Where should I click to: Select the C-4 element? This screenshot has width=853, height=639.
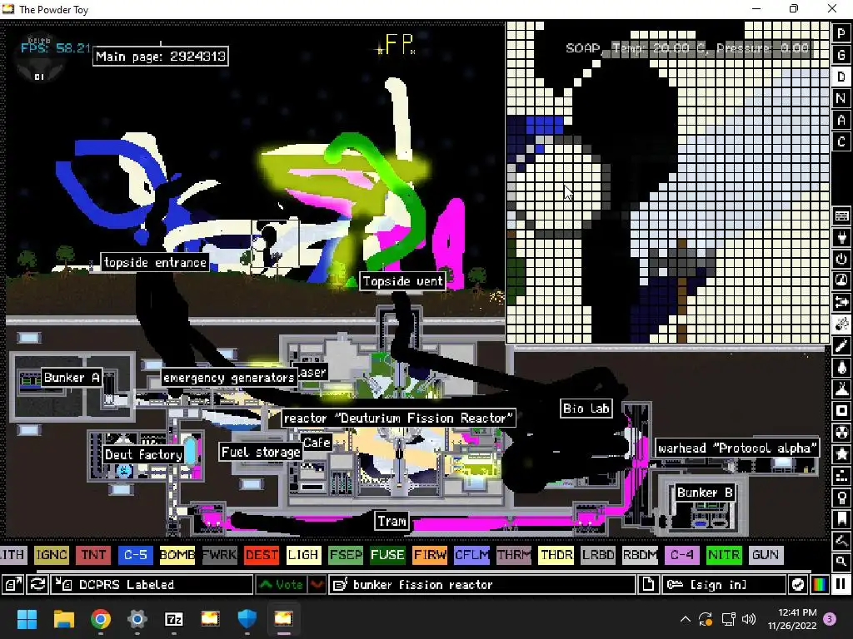pos(681,555)
